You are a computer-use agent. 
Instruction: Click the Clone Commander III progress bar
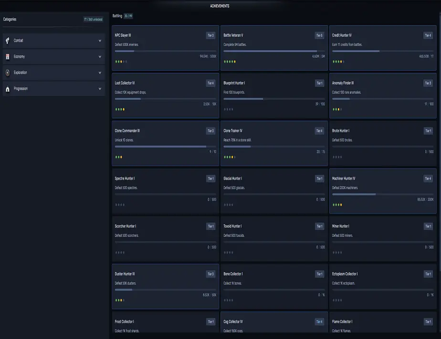[165, 147]
